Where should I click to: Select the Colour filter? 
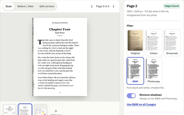tap(154, 43)
